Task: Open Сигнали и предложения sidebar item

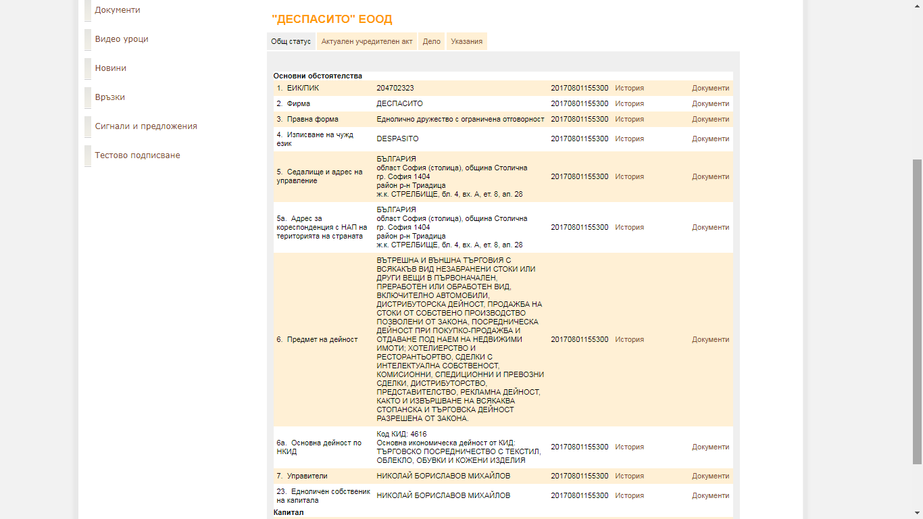Action: coord(146,126)
